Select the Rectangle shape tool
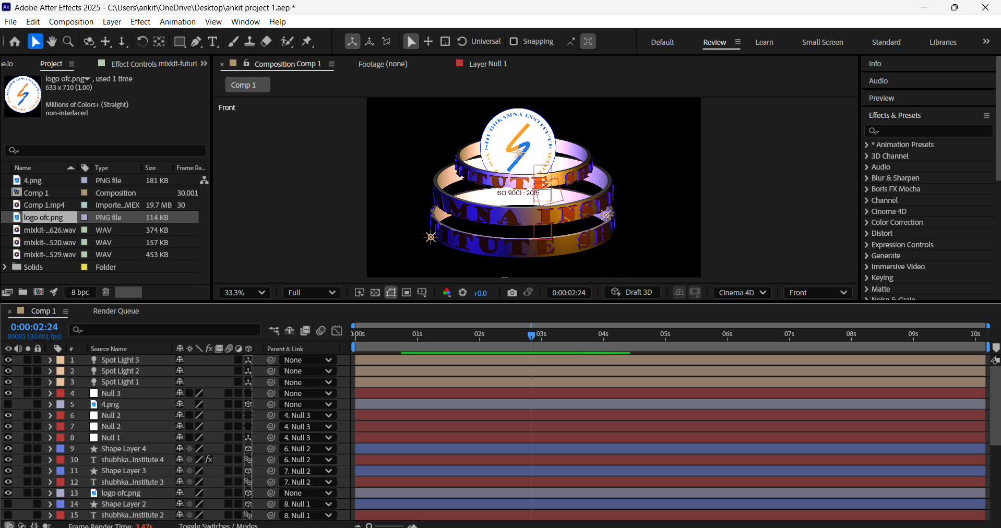Screen dimensions: 1001x528 coord(180,42)
